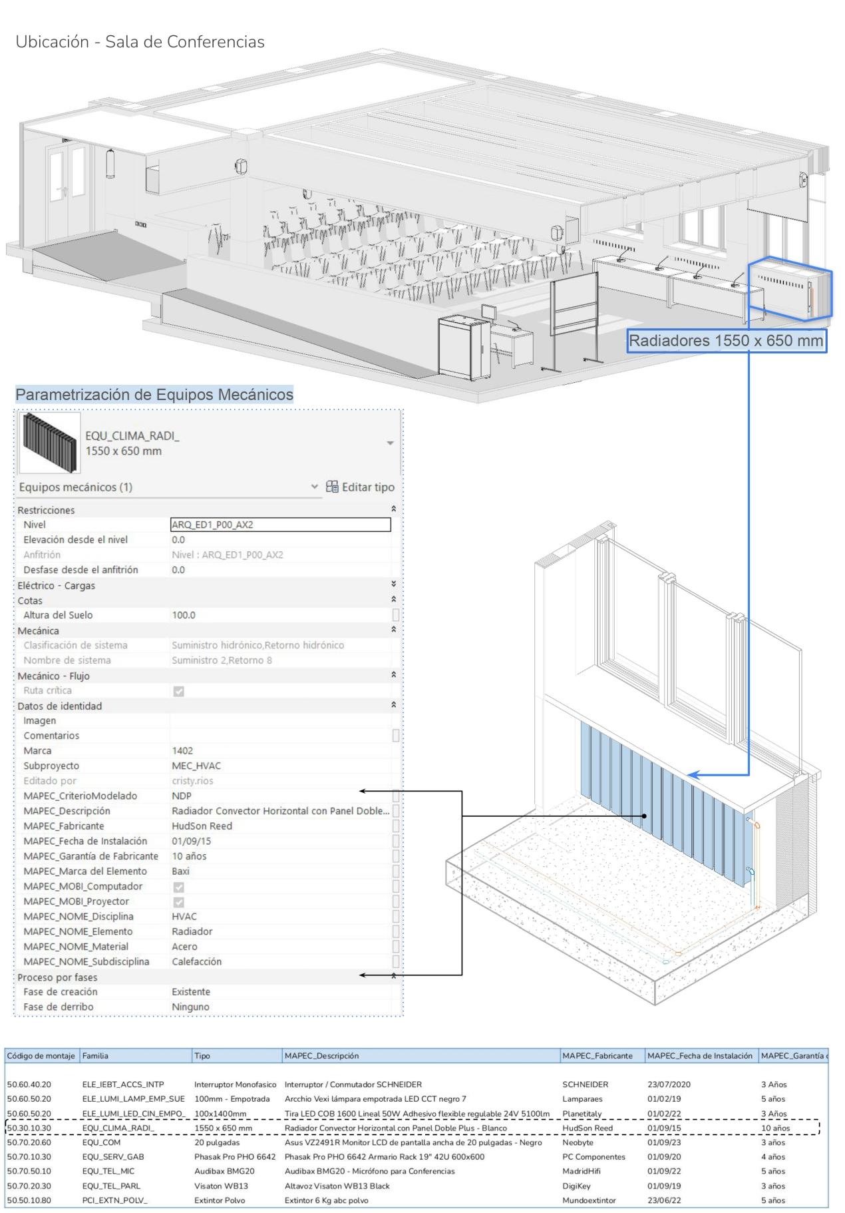This screenshot has height=1213, width=845.
Task: Collapse the Datos de identidad section
Action: tap(394, 706)
